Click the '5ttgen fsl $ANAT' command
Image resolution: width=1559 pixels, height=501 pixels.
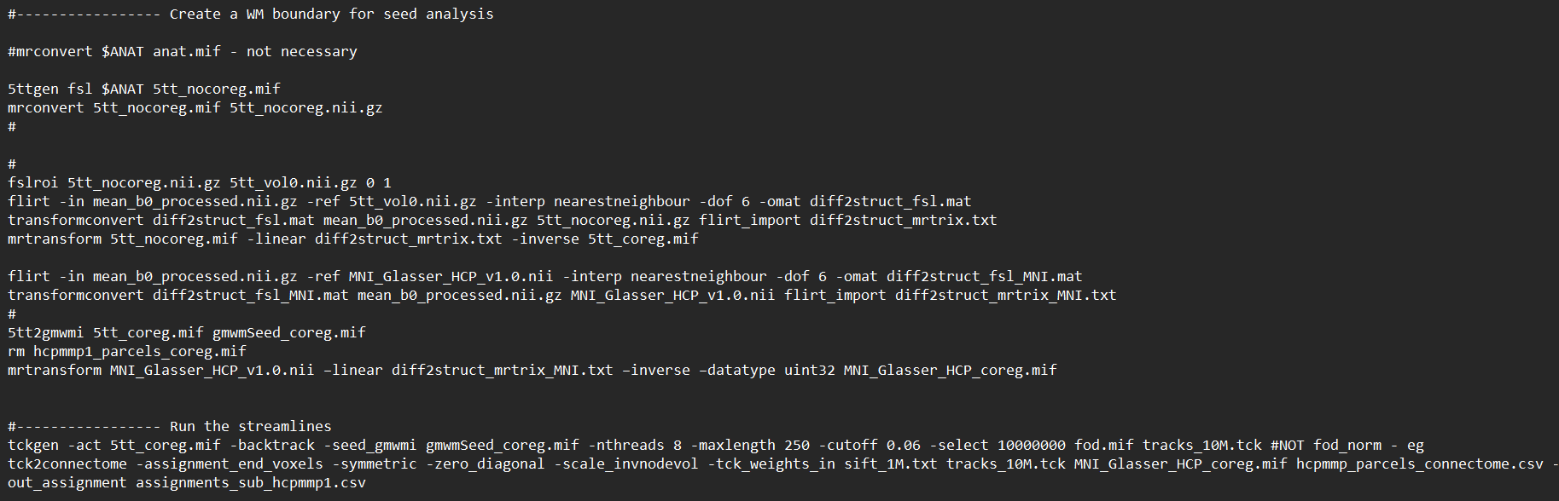(76, 89)
